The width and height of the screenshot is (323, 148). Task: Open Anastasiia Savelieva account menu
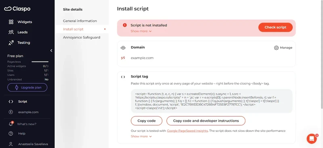tap(33, 144)
